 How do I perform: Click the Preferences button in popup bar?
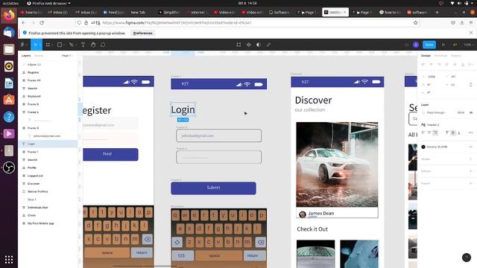pos(143,33)
